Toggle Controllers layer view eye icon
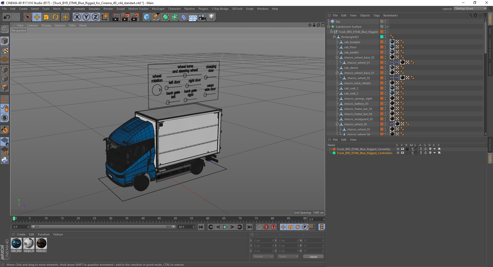 click(402, 153)
